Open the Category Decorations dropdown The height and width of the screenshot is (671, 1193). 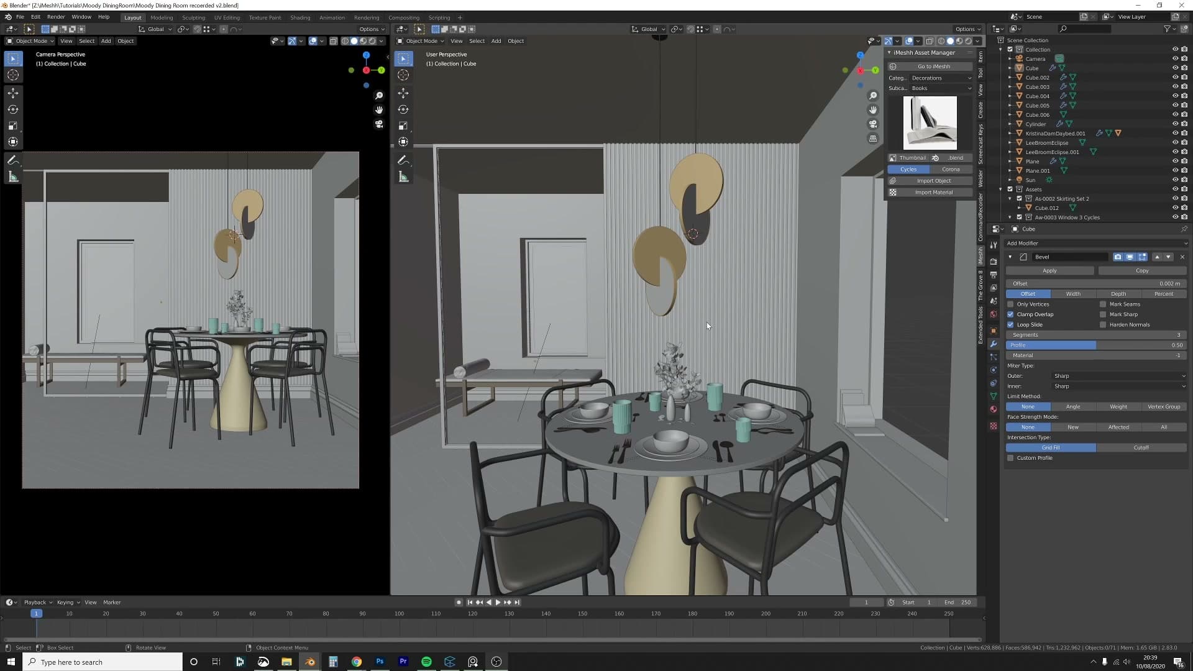941,78
